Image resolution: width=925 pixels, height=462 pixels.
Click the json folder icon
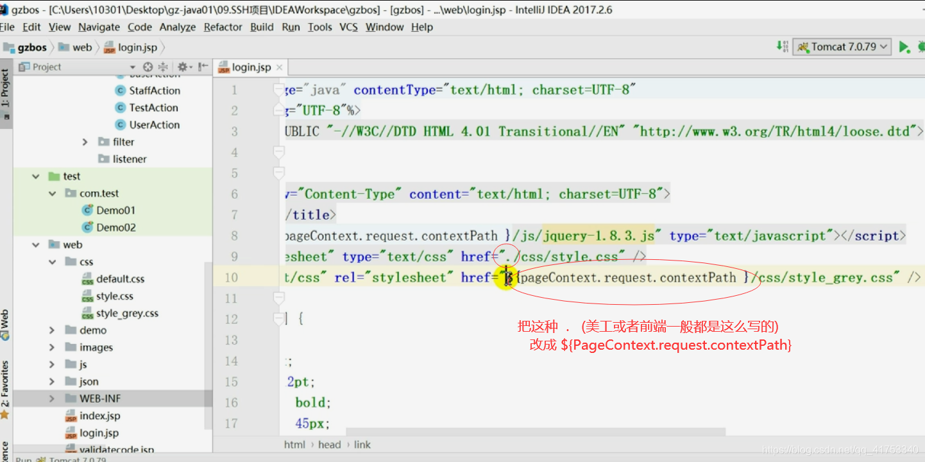pyautogui.click(x=71, y=381)
